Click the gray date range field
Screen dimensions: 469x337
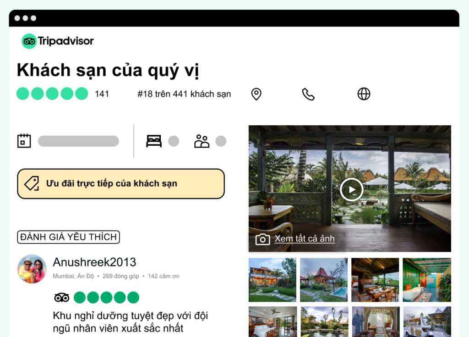coord(78,141)
